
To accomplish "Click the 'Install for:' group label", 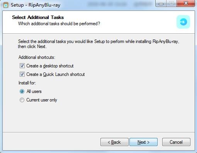I will [x=27, y=83].
